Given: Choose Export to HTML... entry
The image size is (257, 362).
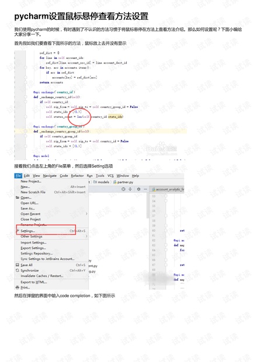Looking at the screenshot, I should click(34, 282).
